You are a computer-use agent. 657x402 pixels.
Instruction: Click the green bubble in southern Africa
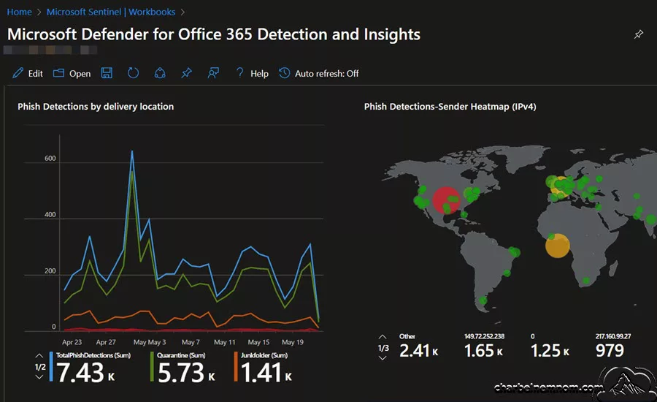[585, 281]
